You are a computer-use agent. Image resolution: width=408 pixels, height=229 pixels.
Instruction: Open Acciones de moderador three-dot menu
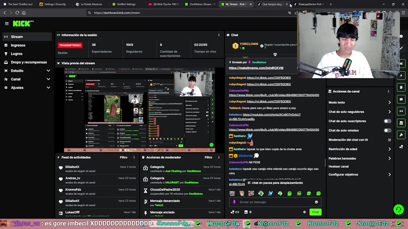click(219, 157)
